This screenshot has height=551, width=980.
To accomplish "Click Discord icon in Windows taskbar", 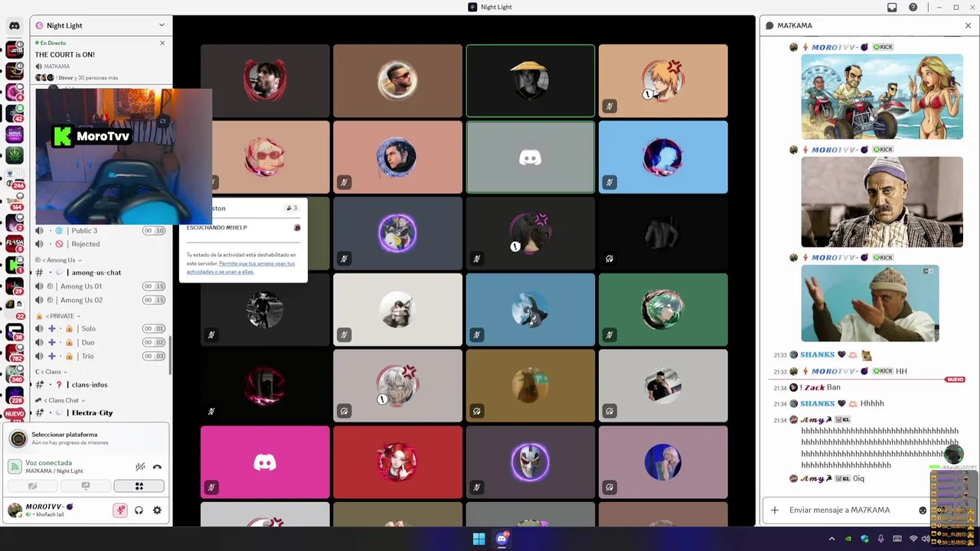I will 501,539.
